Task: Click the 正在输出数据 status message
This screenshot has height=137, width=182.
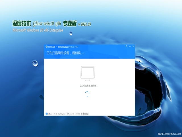Action: point(89,86)
